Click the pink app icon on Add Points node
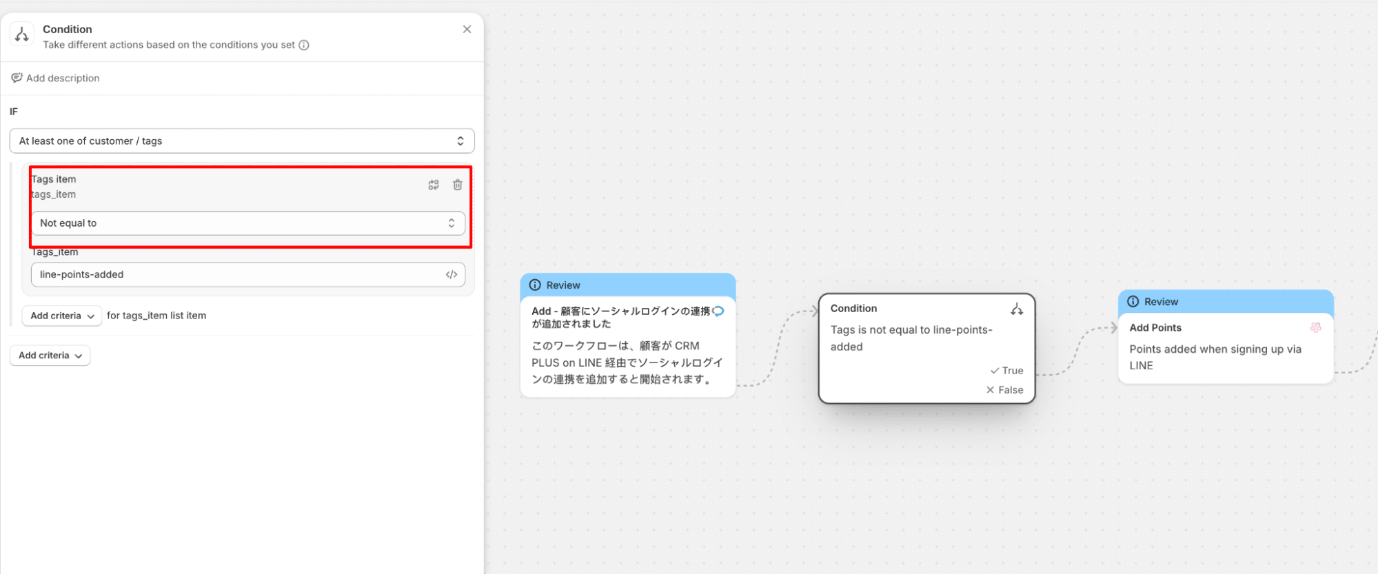This screenshot has width=1378, height=574. click(1315, 328)
